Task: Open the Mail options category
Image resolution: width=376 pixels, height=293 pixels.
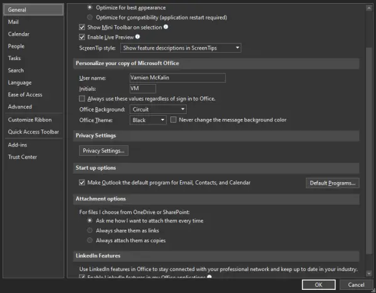Action: pyautogui.click(x=33, y=22)
